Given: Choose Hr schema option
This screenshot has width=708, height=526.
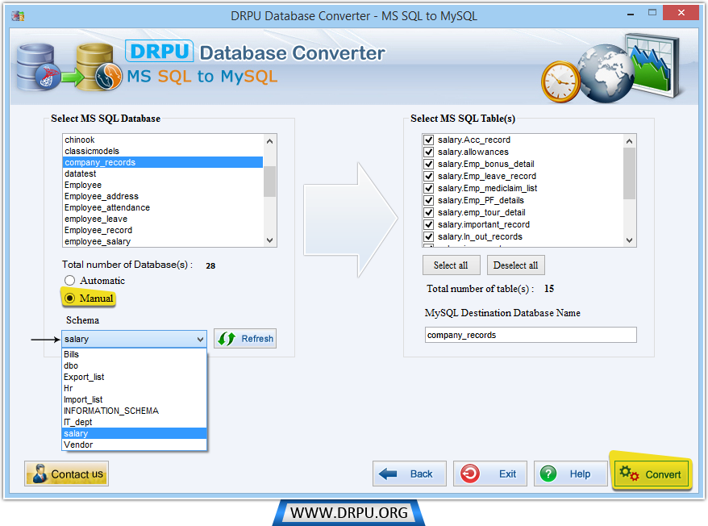Looking at the screenshot, I should pos(134,388).
